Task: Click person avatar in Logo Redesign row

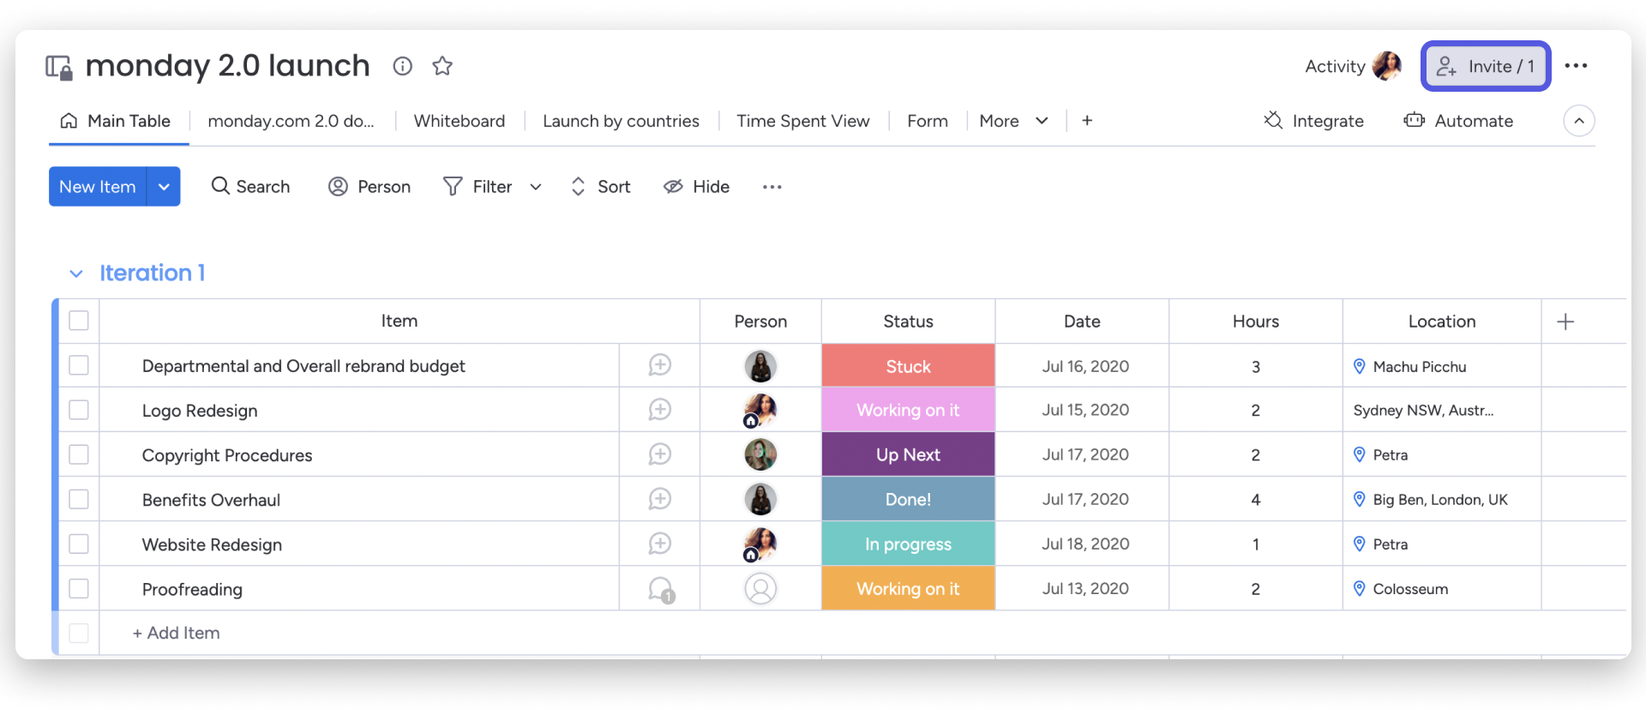Action: click(760, 411)
